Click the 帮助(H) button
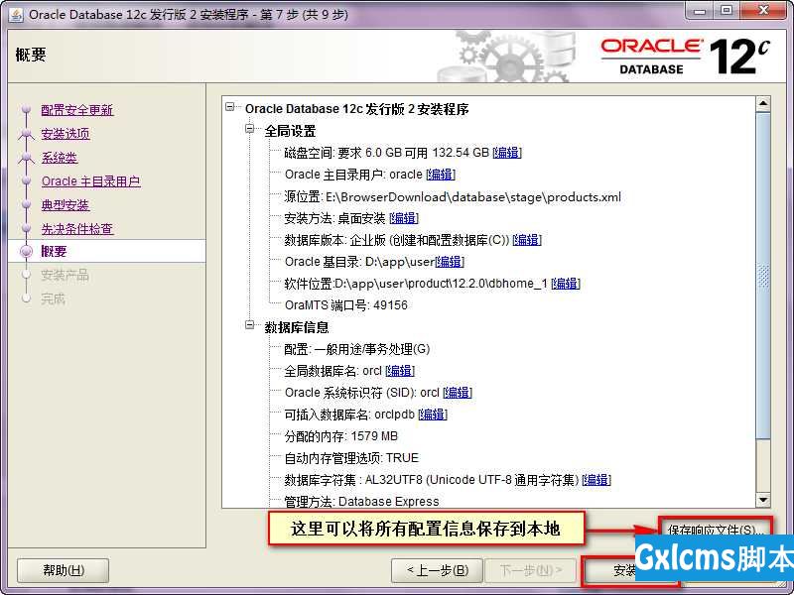Screen dimensions: 794x595 [x=64, y=571]
